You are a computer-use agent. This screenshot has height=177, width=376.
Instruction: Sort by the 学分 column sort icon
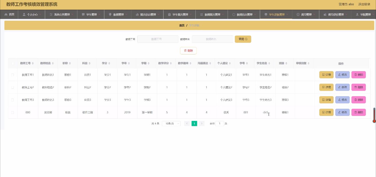click(109, 63)
